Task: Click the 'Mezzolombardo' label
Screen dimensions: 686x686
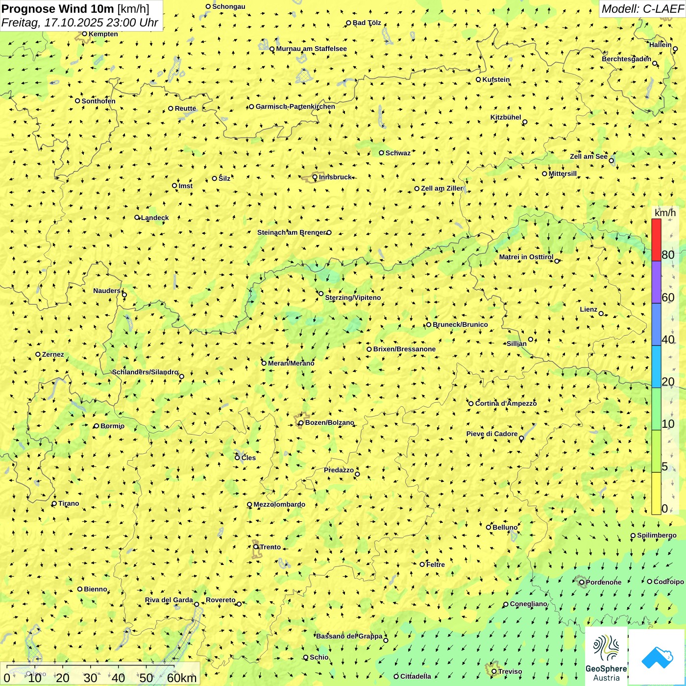Action: pos(279,504)
